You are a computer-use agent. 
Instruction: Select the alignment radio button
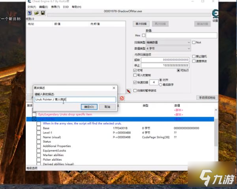click(x=160, y=80)
